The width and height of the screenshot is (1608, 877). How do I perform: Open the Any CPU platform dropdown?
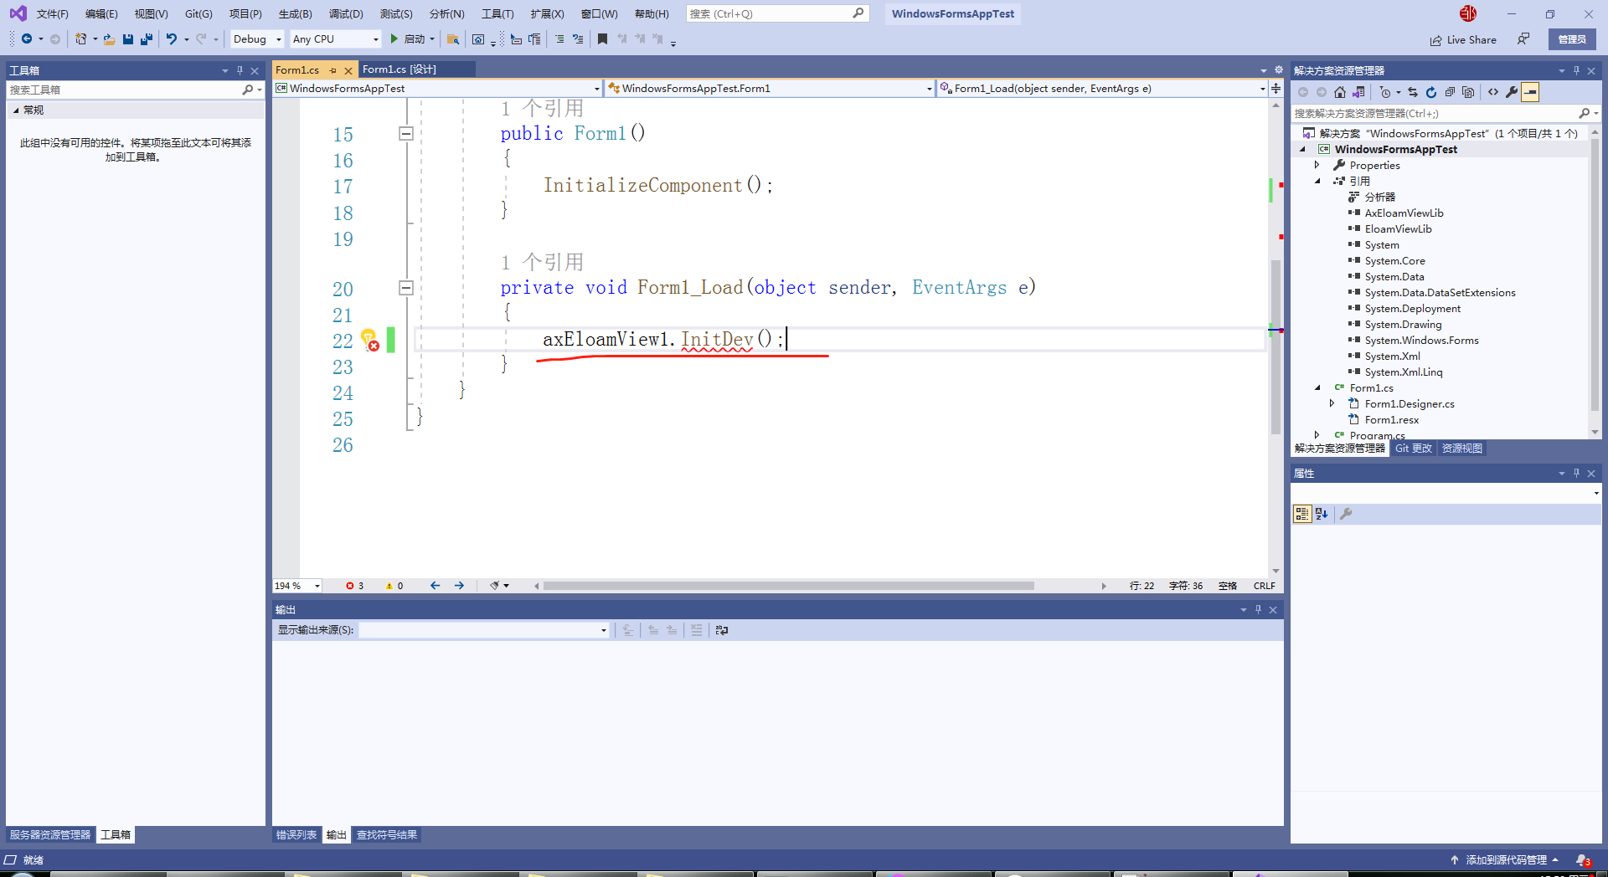click(x=335, y=38)
